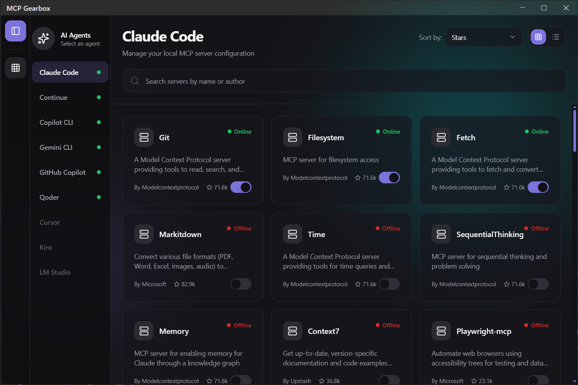Select Claude Code agent
The height and width of the screenshot is (385, 578).
[70, 72]
